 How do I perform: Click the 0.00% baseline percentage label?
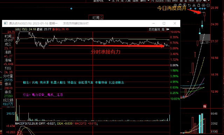[x=174, y=65]
